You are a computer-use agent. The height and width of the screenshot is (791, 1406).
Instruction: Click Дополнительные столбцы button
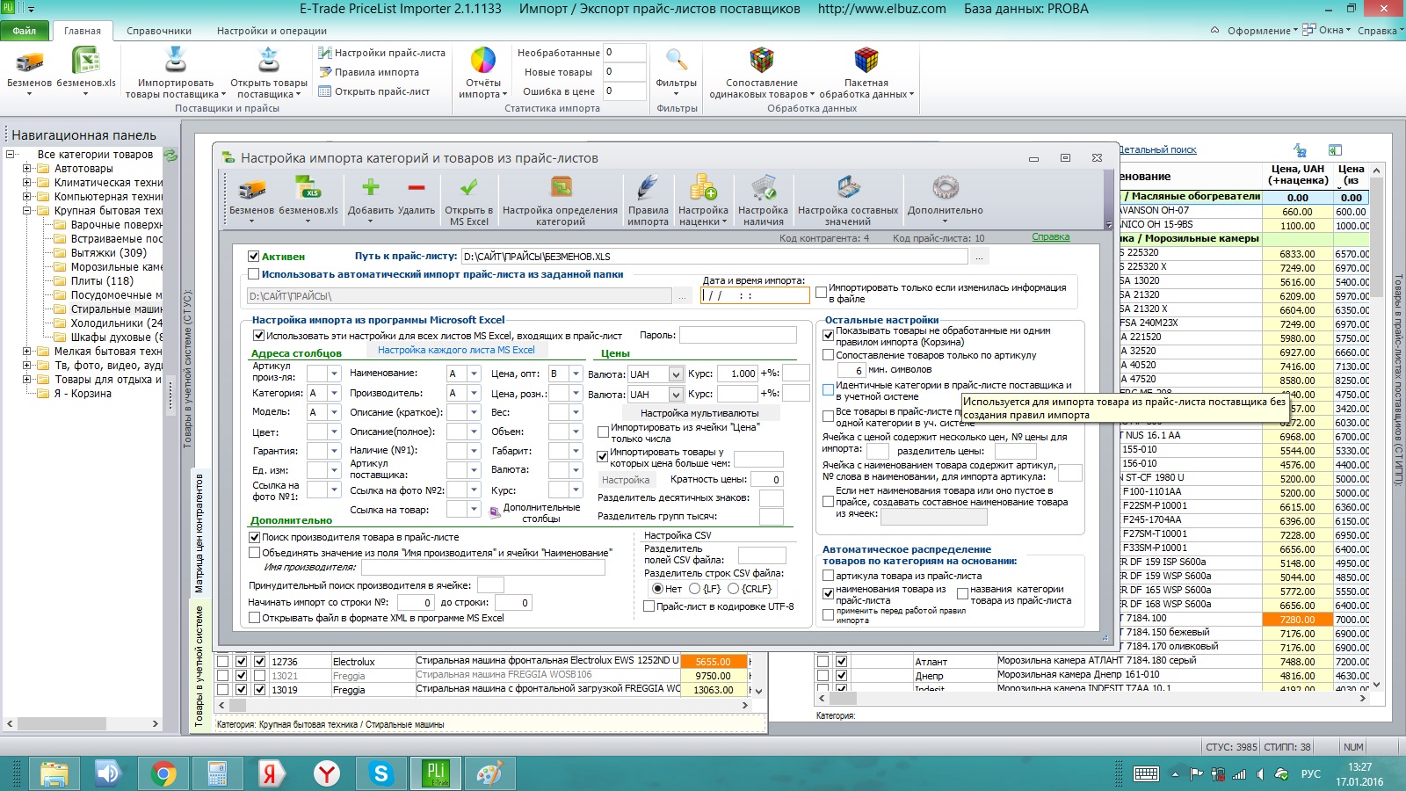534,513
